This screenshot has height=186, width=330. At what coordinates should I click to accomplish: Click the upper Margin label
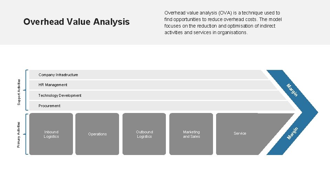pos(292,90)
